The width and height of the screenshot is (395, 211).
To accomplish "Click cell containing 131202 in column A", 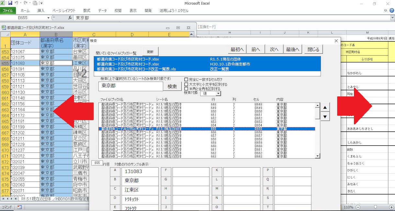I will point(25,133).
